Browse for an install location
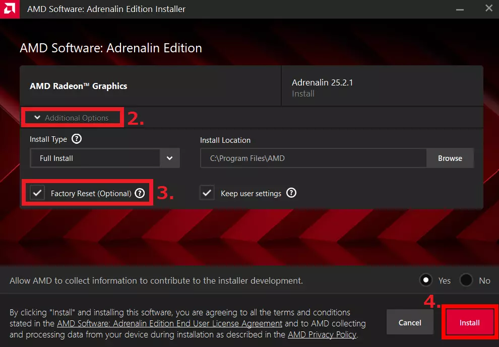499x347 pixels. point(450,158)
